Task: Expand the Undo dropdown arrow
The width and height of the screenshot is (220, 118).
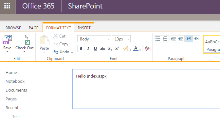Action: (72, 53)
